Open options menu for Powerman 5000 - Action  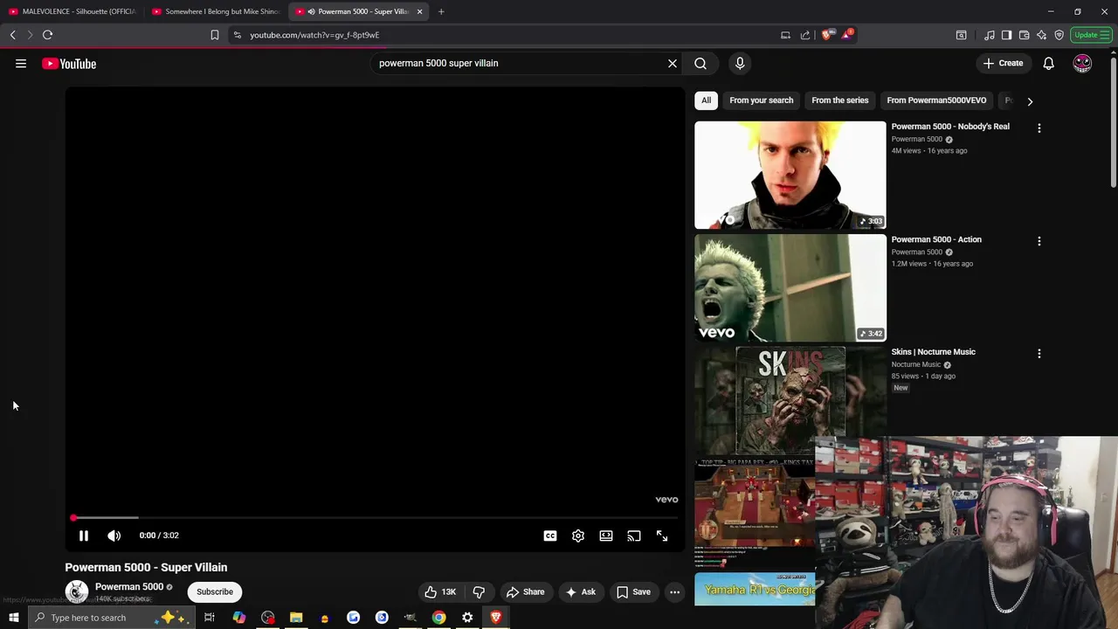click(x=1039, y=240)
